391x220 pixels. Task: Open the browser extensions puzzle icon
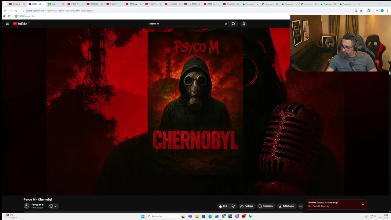(x=368, y=11)
